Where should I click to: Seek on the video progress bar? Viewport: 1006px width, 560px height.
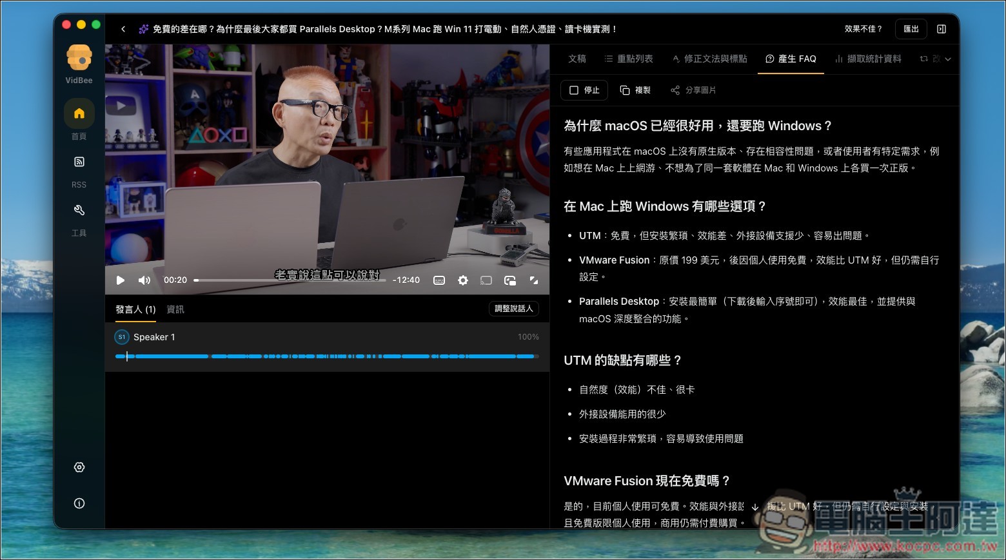(x=290, y=280)
